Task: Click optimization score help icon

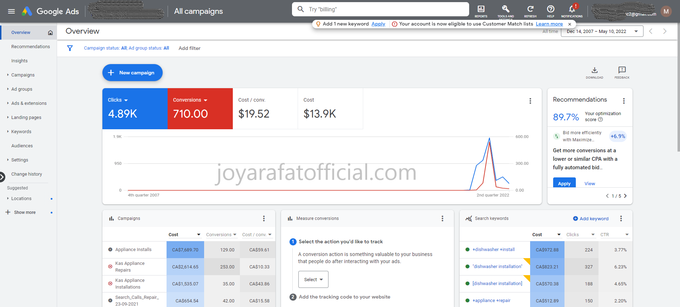Action: (600, 120)
